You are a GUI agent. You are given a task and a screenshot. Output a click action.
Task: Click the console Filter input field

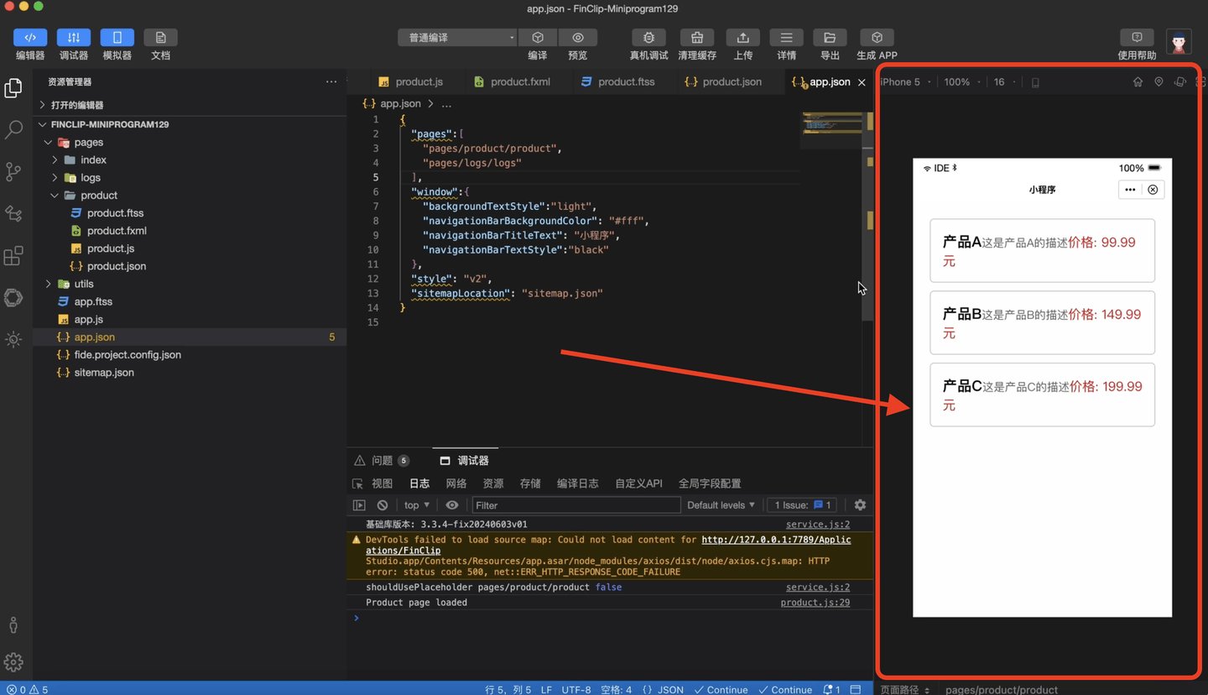(x=575, y=505)
